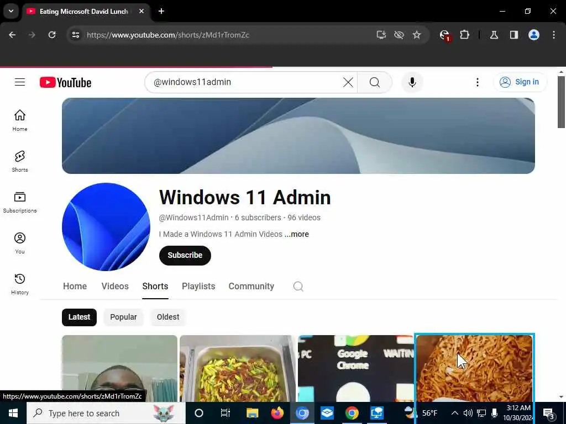Click the install app icon in address bar
566x424 pixels.
tap(381, 35)
